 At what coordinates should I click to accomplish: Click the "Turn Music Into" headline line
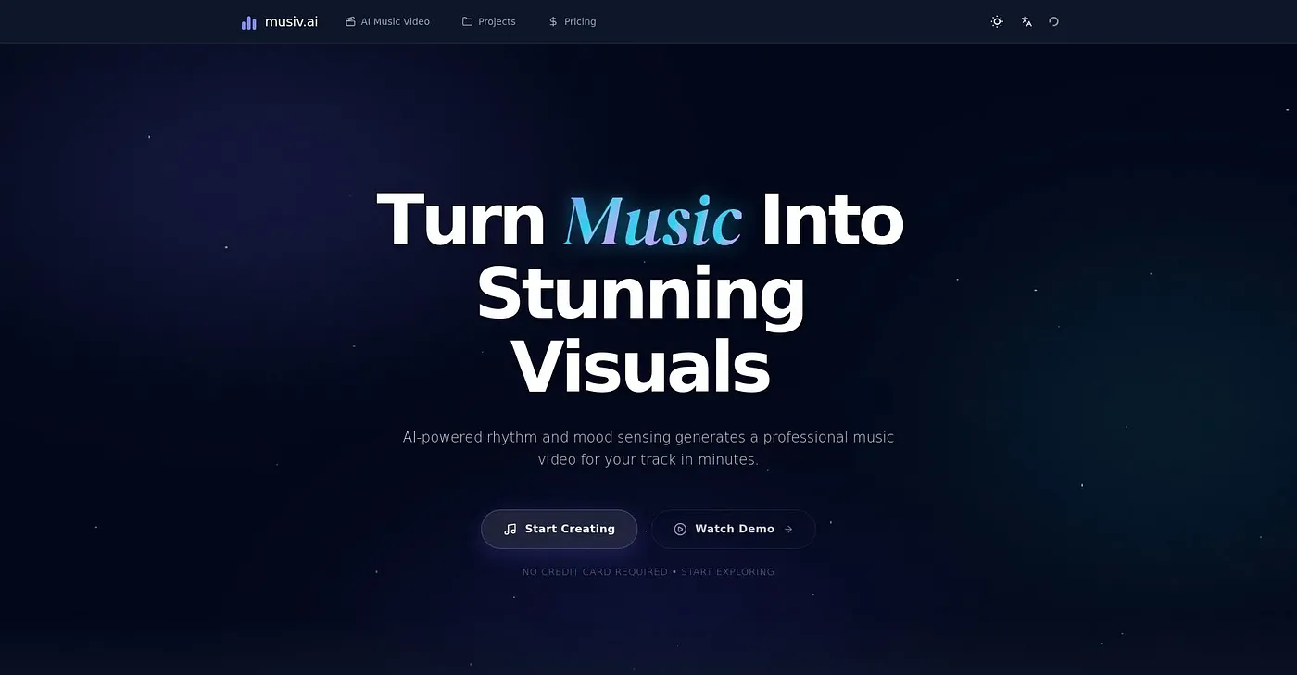(x=640, y=220)
